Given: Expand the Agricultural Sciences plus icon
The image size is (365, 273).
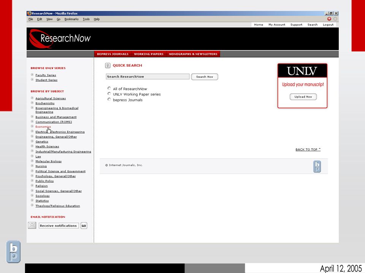Looking at the screenshot, I should coord(32,98).
